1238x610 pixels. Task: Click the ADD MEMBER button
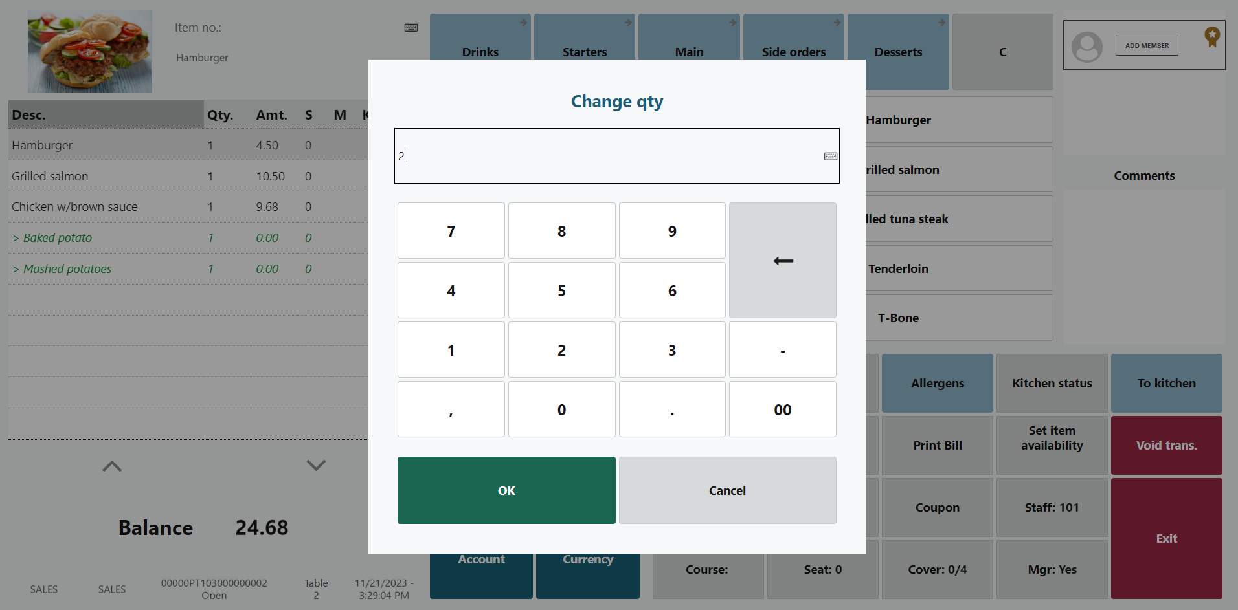[1147, 45]
